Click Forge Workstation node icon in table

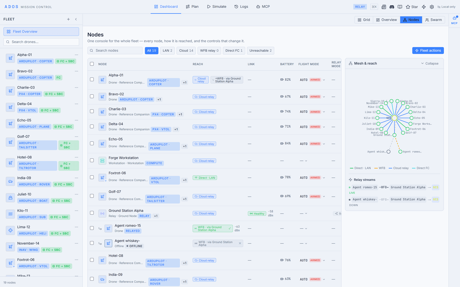tap(102, 161)
